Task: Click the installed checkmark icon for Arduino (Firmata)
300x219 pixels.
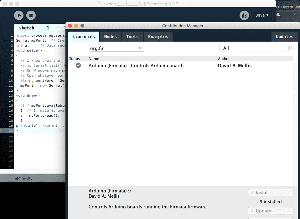Action: [x=78, y=66]
